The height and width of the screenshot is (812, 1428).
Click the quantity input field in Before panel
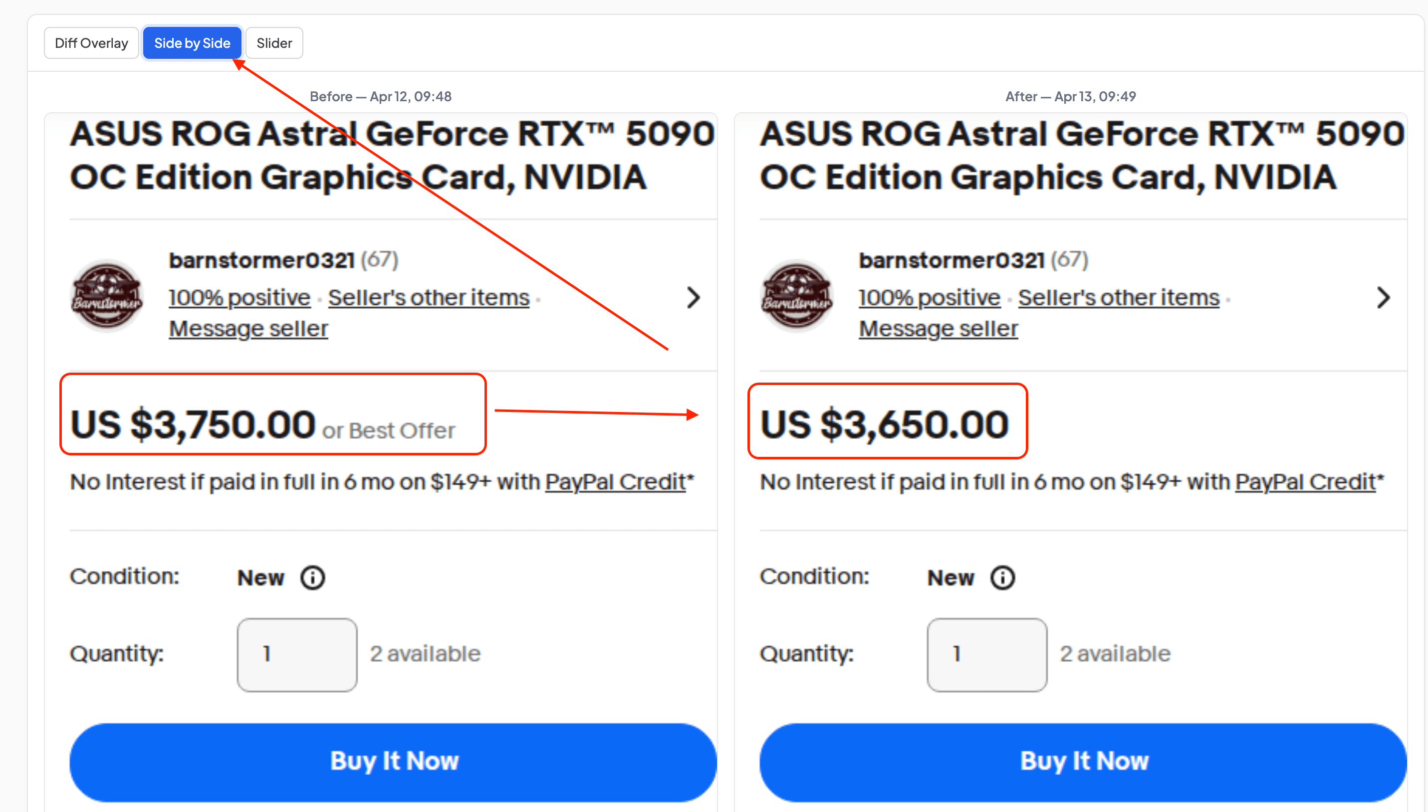297,654
